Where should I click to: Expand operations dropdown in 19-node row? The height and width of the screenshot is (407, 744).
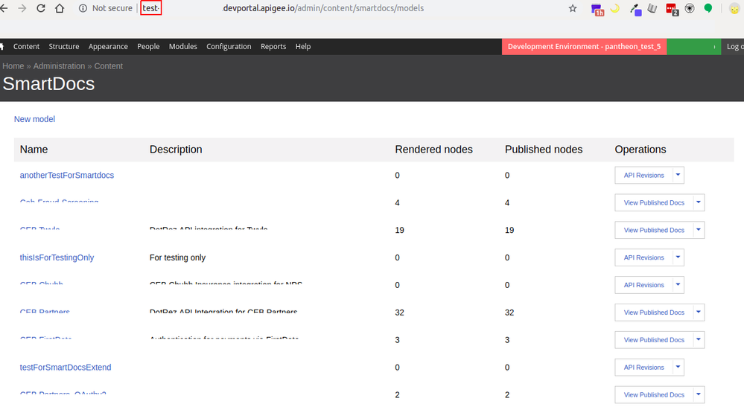tap(699, 230)
